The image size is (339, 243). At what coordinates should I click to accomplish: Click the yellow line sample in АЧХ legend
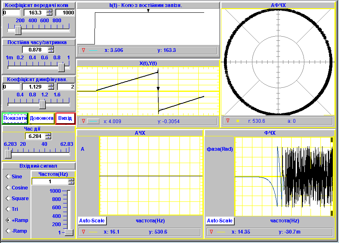(93, 232)
